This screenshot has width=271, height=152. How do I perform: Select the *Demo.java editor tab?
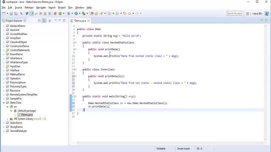click(x=80, y=21)
